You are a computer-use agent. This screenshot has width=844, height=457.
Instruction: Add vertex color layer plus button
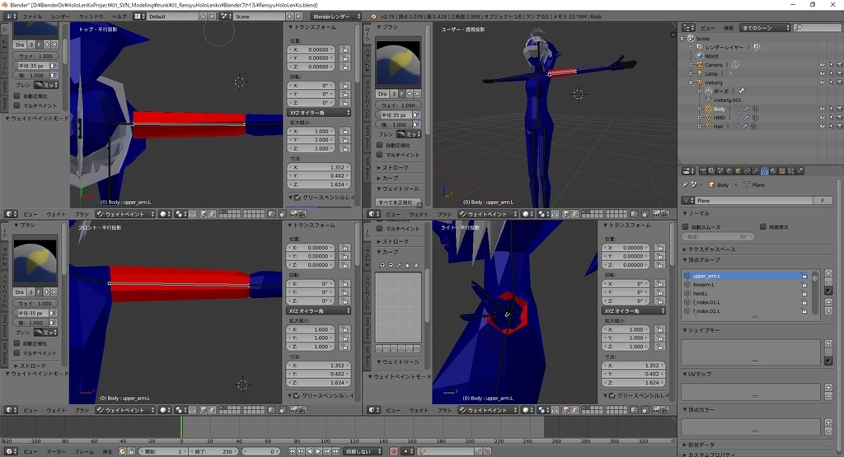829,422
